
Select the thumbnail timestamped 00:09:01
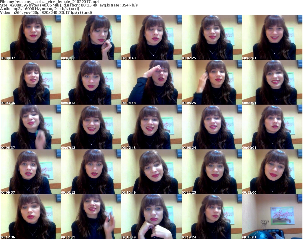(x=272, y=127)
